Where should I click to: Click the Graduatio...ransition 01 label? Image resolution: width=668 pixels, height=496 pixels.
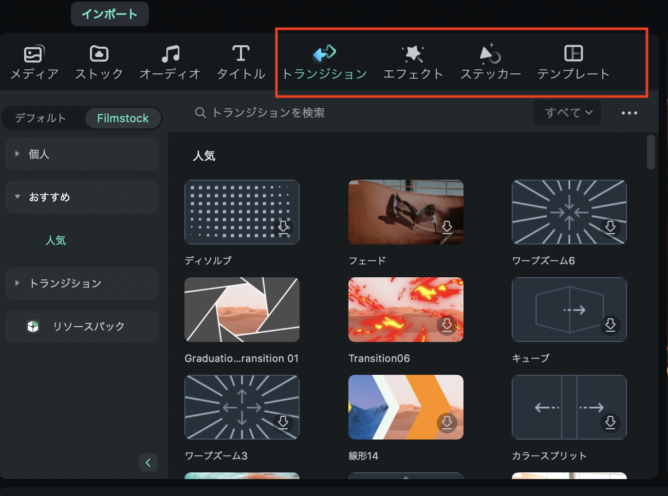pos(242,358)
